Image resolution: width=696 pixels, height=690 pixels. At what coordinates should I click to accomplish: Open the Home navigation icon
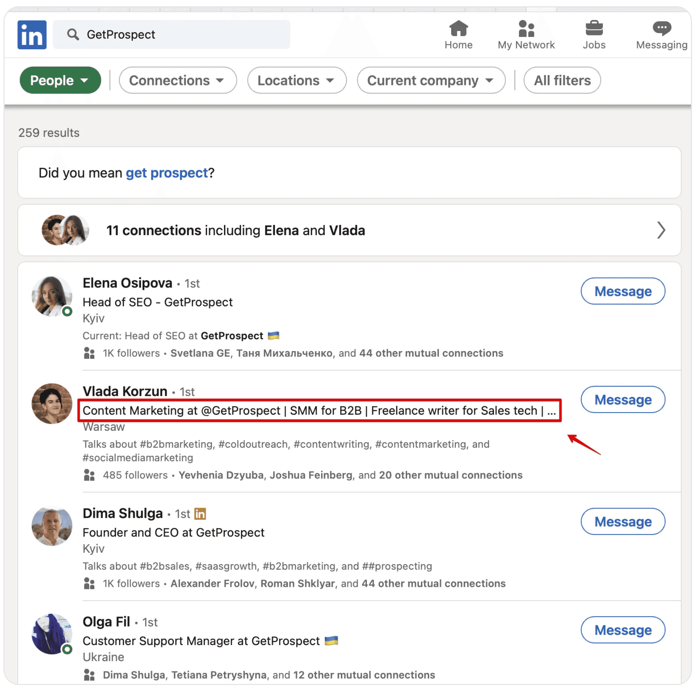coord(458,28)
